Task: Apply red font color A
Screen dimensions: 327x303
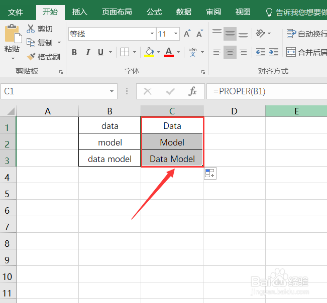Action: (x=169, y=52)
